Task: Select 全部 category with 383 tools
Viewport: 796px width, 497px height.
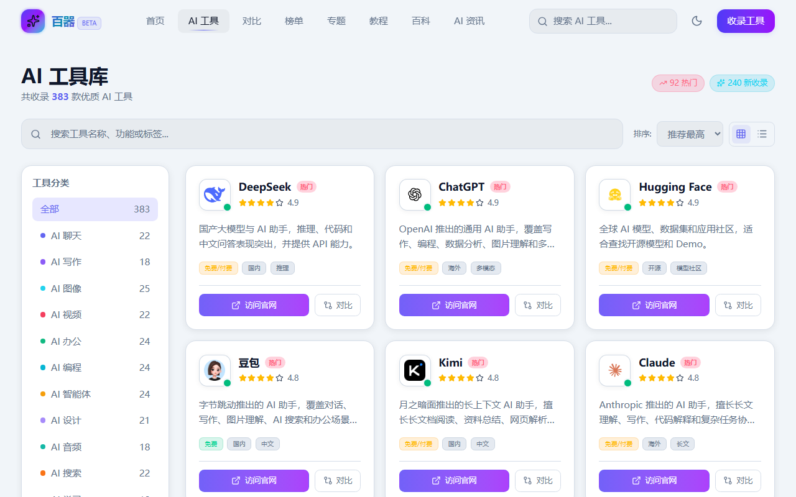Action: click(x=95, y=209)
